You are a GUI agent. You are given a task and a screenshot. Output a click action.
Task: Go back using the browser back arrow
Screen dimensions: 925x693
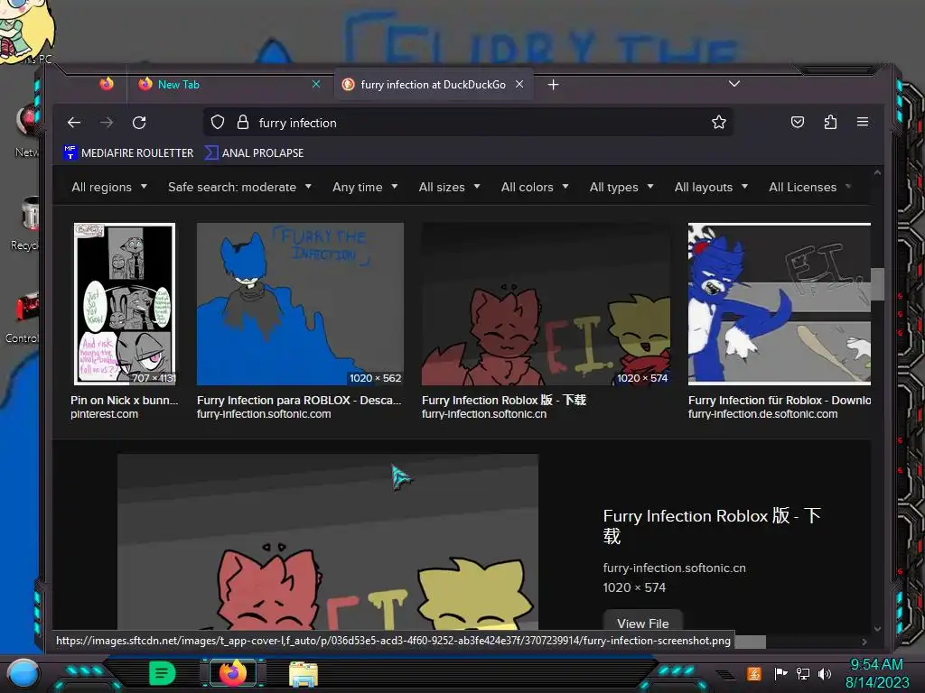click(x=74, y=123)
